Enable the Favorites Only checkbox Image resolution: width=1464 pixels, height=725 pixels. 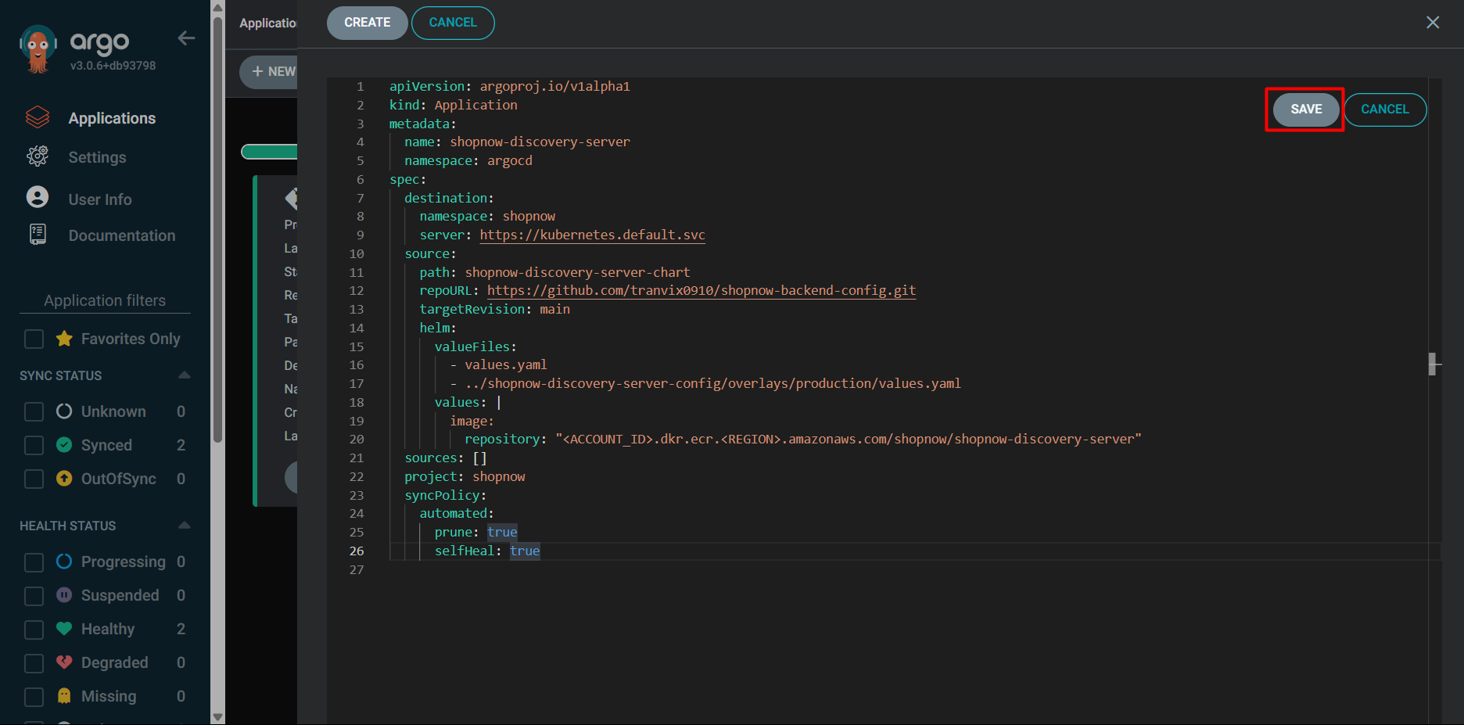[x=34, y=339]
